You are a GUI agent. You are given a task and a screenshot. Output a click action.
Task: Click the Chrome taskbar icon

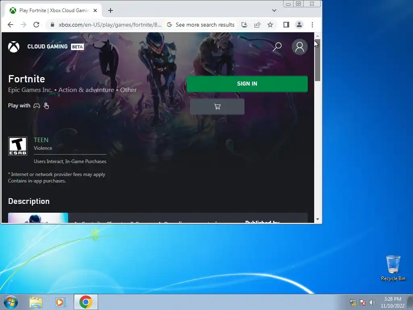tap(86, 302)
